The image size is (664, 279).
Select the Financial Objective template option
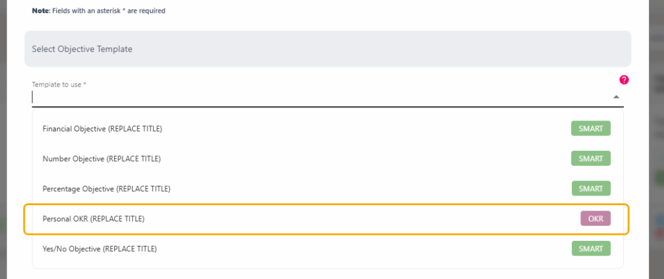tap(327, 129)
